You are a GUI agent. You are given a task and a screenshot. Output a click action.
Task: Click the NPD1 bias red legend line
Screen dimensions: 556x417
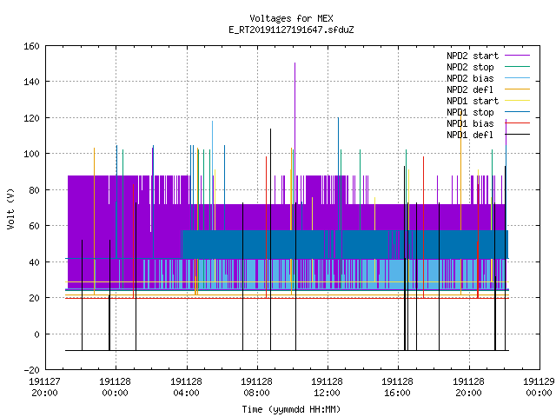click(x=517, y=123)
